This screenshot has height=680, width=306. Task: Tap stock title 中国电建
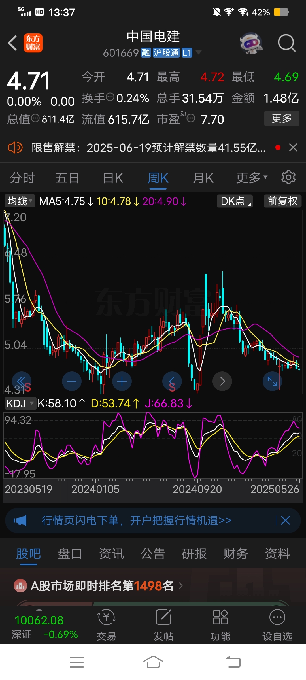click(x=153, y=36)
